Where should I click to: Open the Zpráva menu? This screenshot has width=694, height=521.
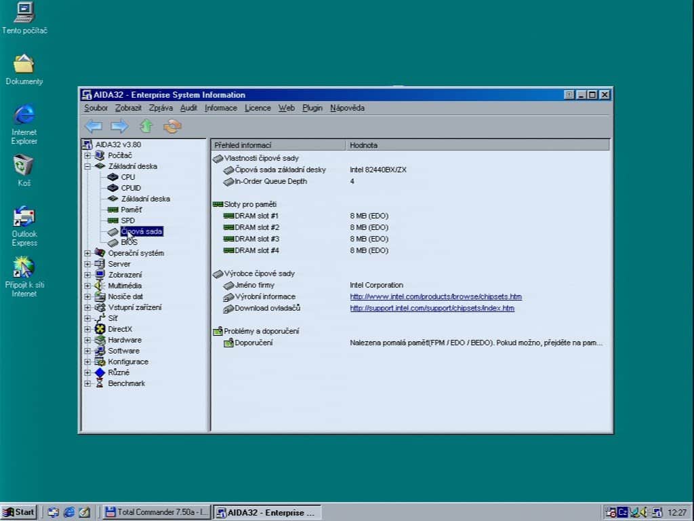pyautogui.click(x=161, y=108)
